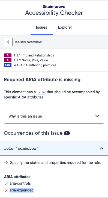Click the Issues overview label

pos(28,42)
